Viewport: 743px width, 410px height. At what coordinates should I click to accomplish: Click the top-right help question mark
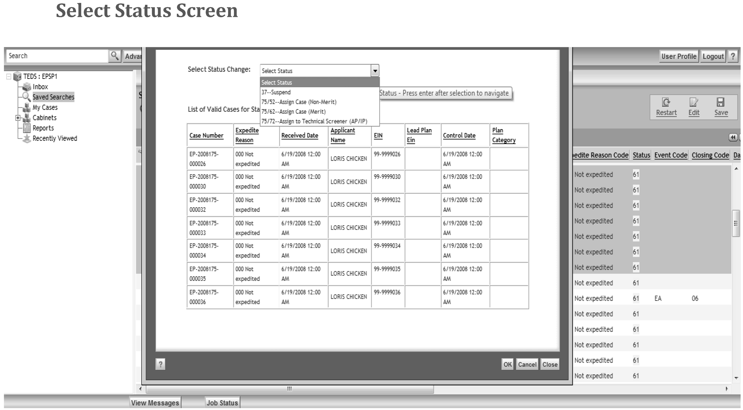[x=733, y=56]
